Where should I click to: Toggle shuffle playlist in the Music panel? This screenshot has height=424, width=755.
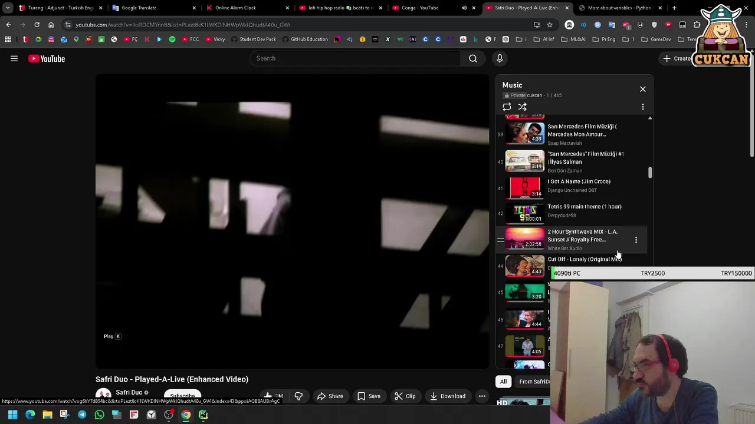523,107
